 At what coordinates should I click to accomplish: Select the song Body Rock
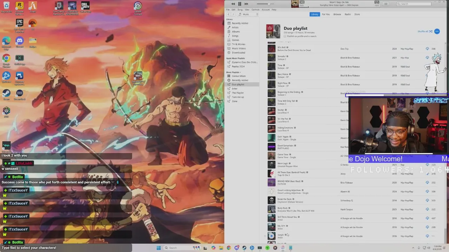(x=282, y=208)
